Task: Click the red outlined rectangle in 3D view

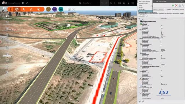Action: click(x=98, y=57)
